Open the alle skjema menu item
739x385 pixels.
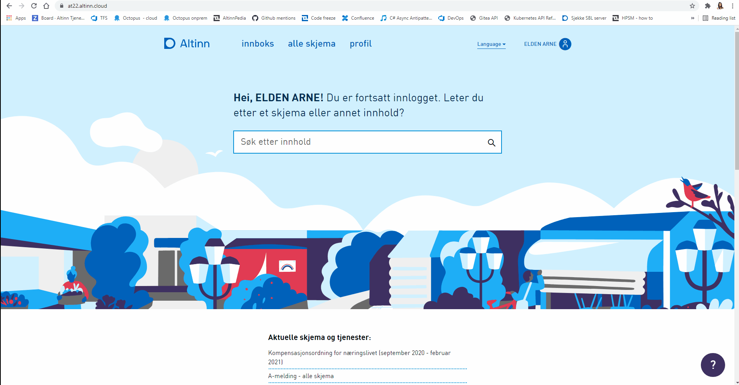tap(311, 44)
